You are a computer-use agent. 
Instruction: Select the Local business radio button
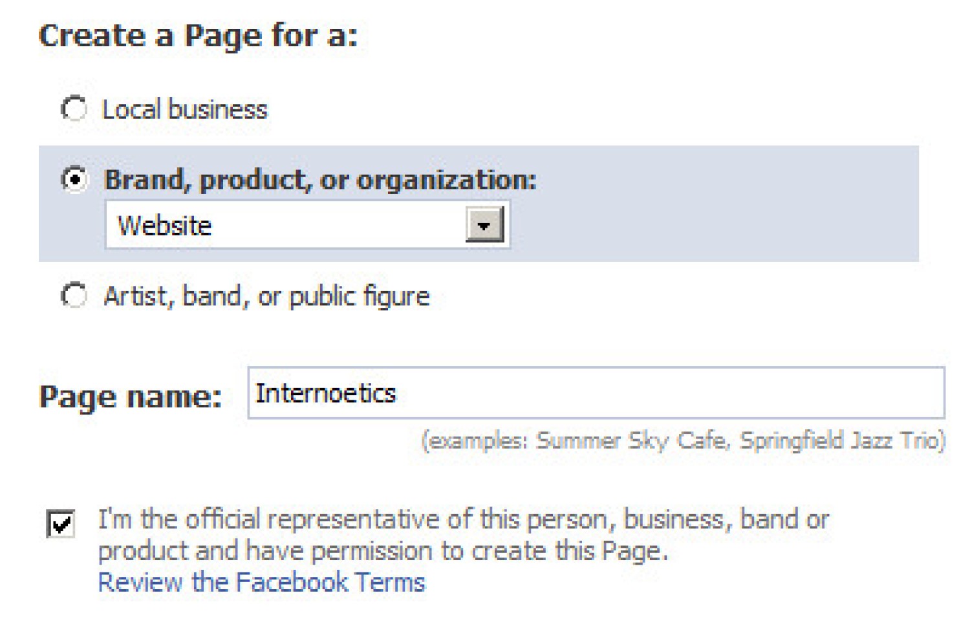click(74, 109)
